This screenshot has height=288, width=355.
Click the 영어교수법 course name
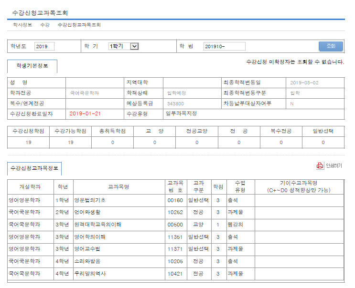coord(87,249)
